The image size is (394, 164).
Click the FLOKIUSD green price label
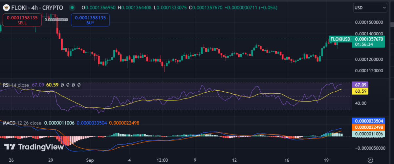tap(340, 39)
